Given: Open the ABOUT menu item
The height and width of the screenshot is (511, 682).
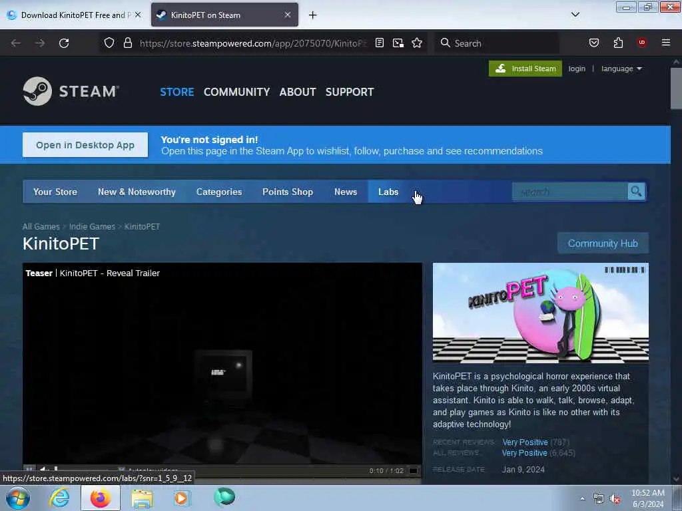Looking at the screenshot, I should point(298,92).
